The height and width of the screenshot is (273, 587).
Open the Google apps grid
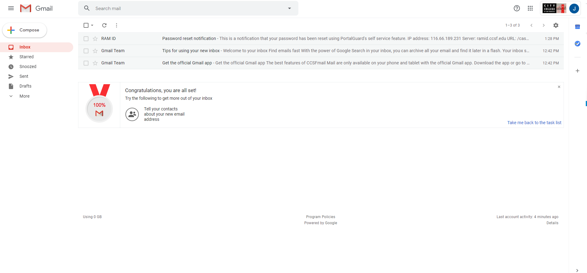530,8
